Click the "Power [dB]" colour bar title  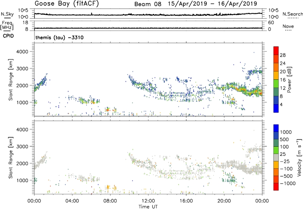[x=289, y=80]
